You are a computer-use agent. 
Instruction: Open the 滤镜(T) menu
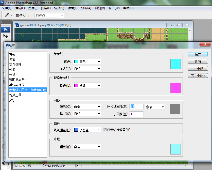73,8
